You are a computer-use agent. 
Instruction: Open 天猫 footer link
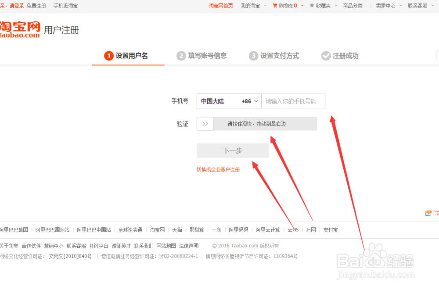(x=177, y=230)
